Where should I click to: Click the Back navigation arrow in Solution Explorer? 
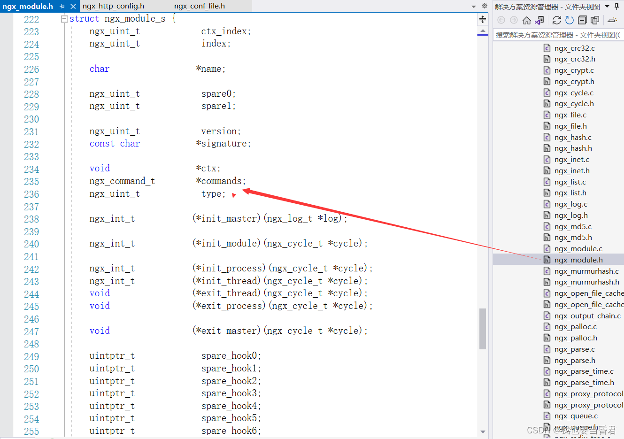pos(501,20)
